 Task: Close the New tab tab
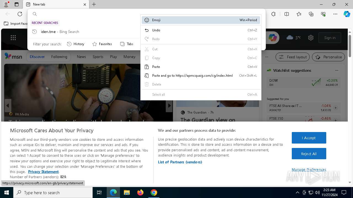click(85, 4)
